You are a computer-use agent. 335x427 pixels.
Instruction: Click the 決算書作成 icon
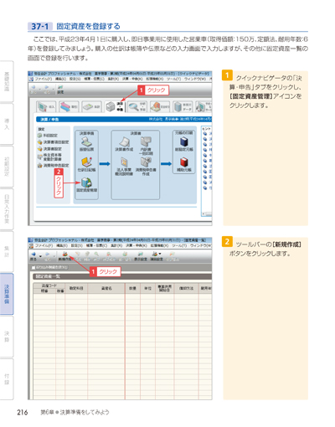pyautogui.click(x=124, y=142)
